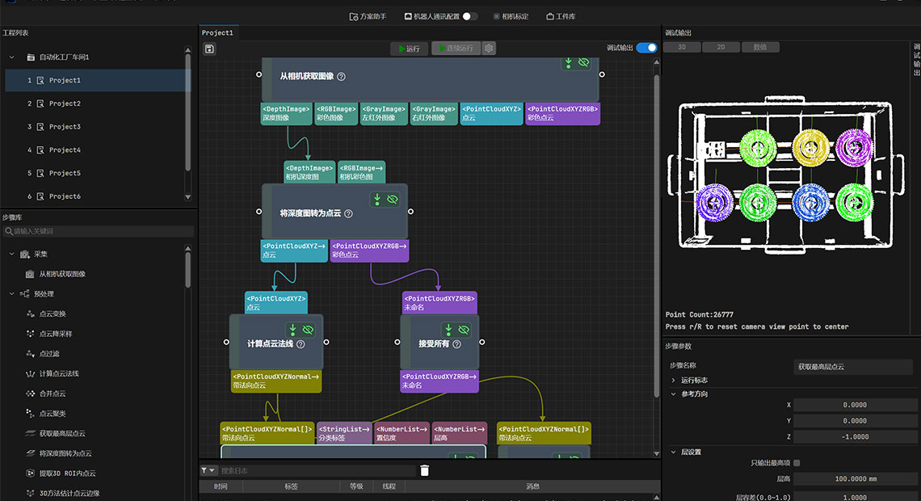921x501 pixels.
Task: Click the project list scrollbar
Action: [x=188, y=112]
